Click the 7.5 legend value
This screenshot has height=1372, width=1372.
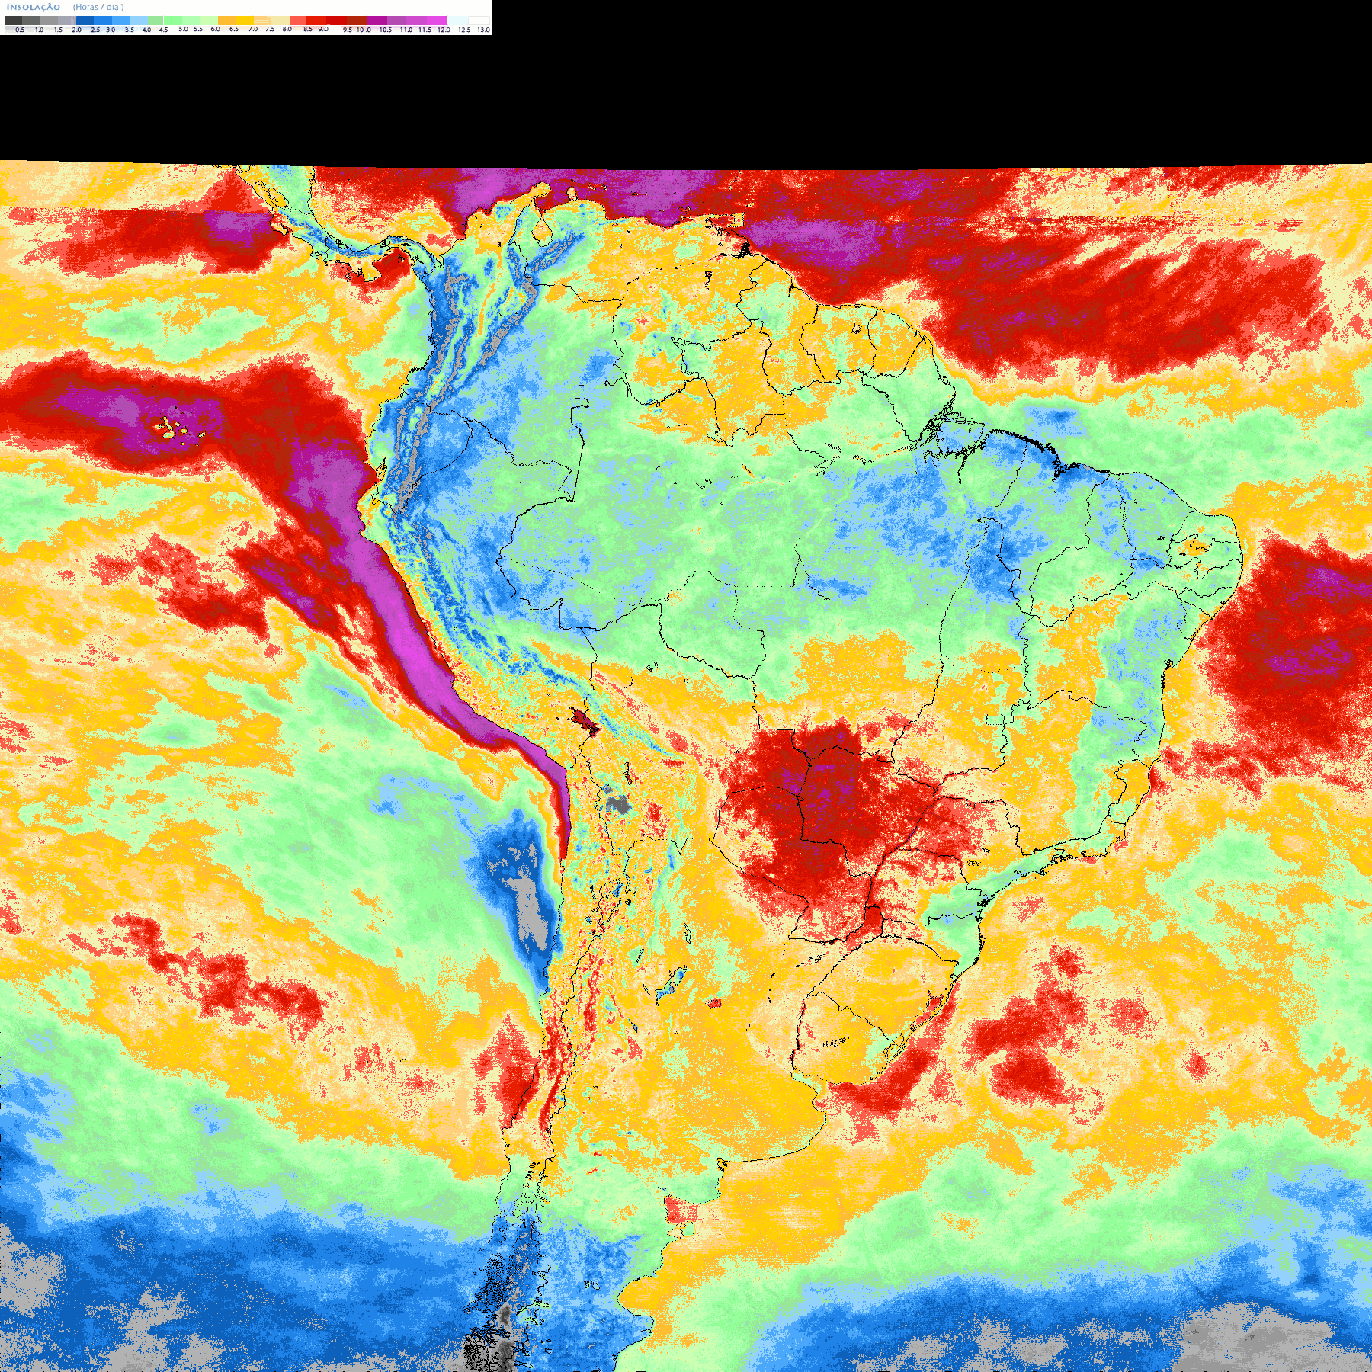[270, 29]
